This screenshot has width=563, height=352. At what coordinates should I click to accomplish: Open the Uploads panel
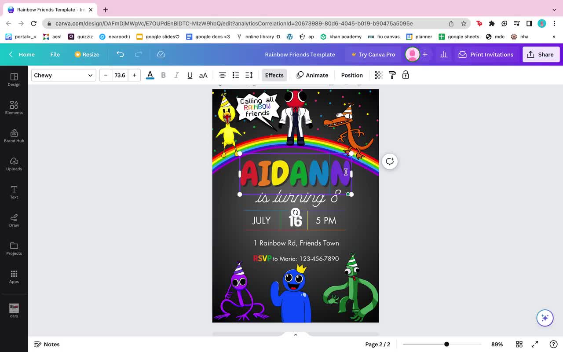tap(14, 164)
